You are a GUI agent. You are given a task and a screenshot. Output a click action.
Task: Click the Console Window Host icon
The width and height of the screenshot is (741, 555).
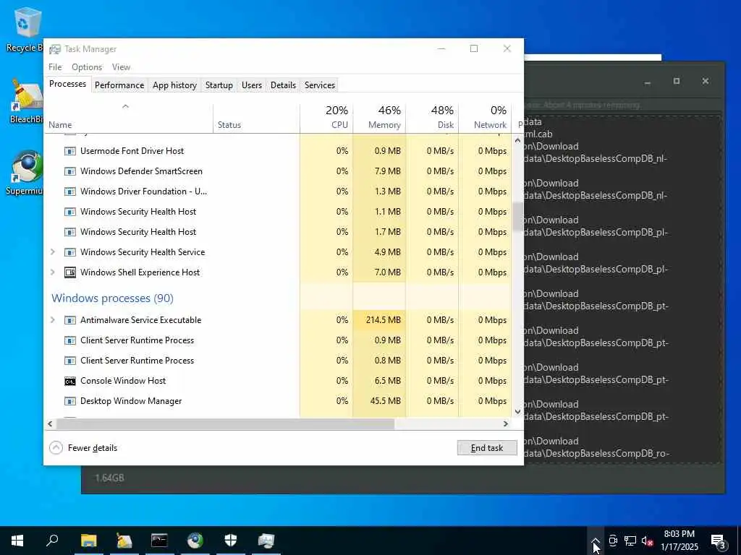point(70,381)
